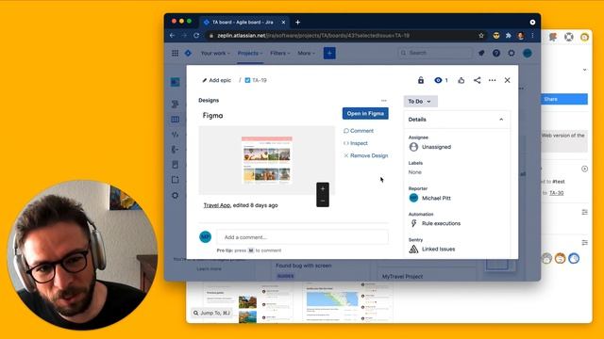
Task: Click the TA board browser tab
Action: coord(243,23)
